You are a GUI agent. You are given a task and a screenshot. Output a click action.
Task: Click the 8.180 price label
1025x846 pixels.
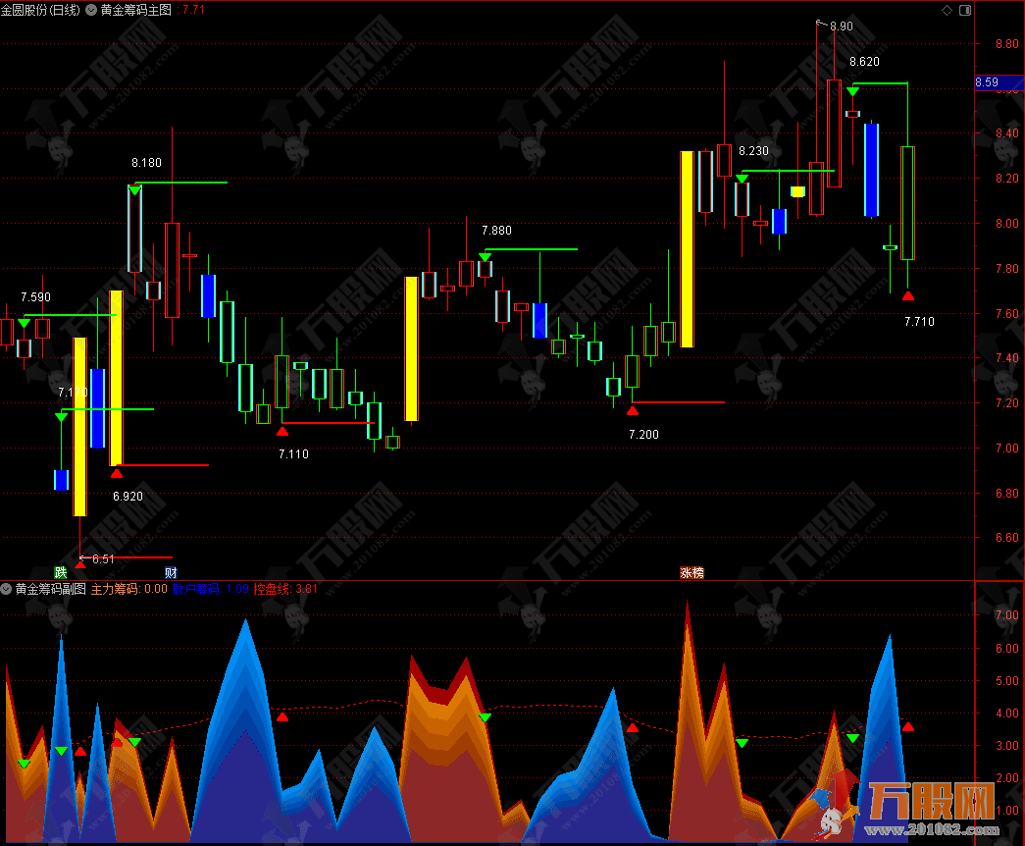(x=146, y=162)
